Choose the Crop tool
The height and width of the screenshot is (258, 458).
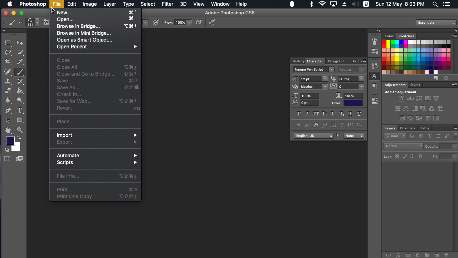click(x=8, y=62)
